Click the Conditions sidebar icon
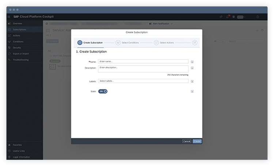Viewport: 274px width, 166px height. coord(9,41)
